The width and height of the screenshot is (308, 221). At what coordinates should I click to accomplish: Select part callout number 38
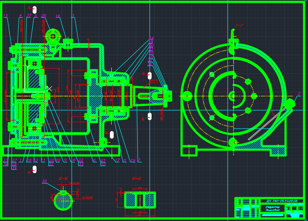coord(44,182)
